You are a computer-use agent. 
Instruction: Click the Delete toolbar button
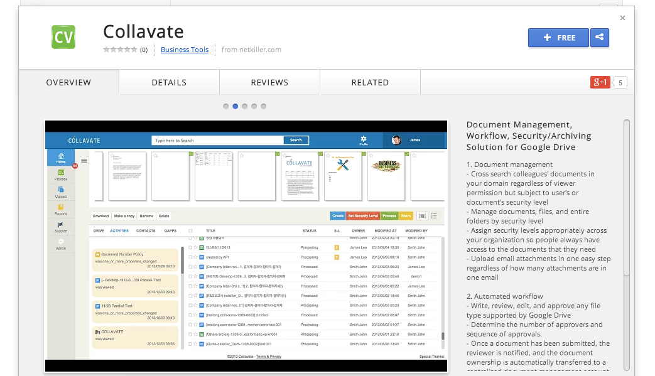pyautogui.click(x=164, y=216)
